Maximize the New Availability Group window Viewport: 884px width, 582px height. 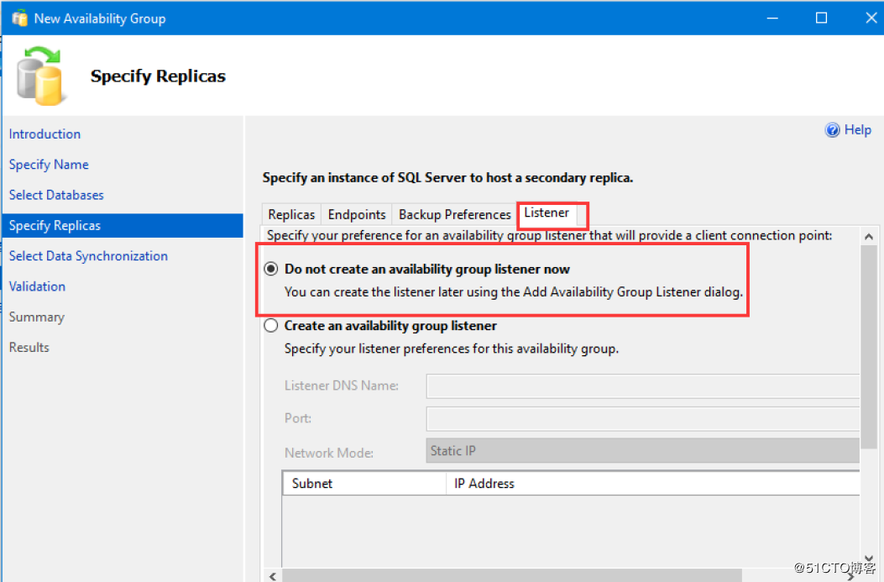coord(821,18)
